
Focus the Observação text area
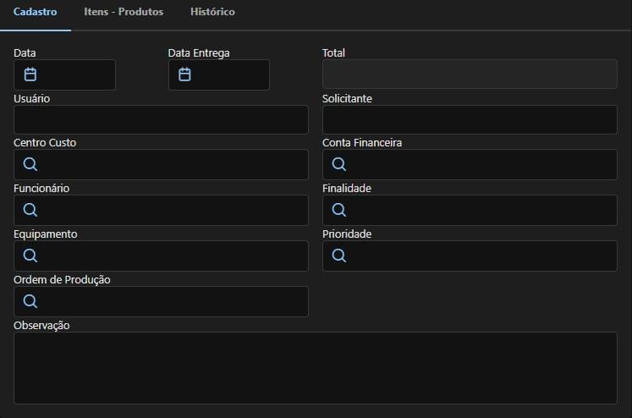point(316,368)
